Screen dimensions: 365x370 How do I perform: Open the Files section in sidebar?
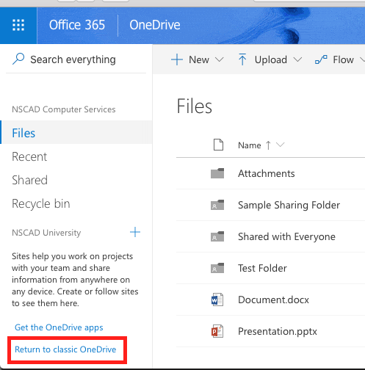point(76,132)
